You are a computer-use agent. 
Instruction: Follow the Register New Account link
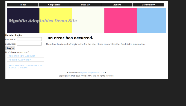click(22, 56)
